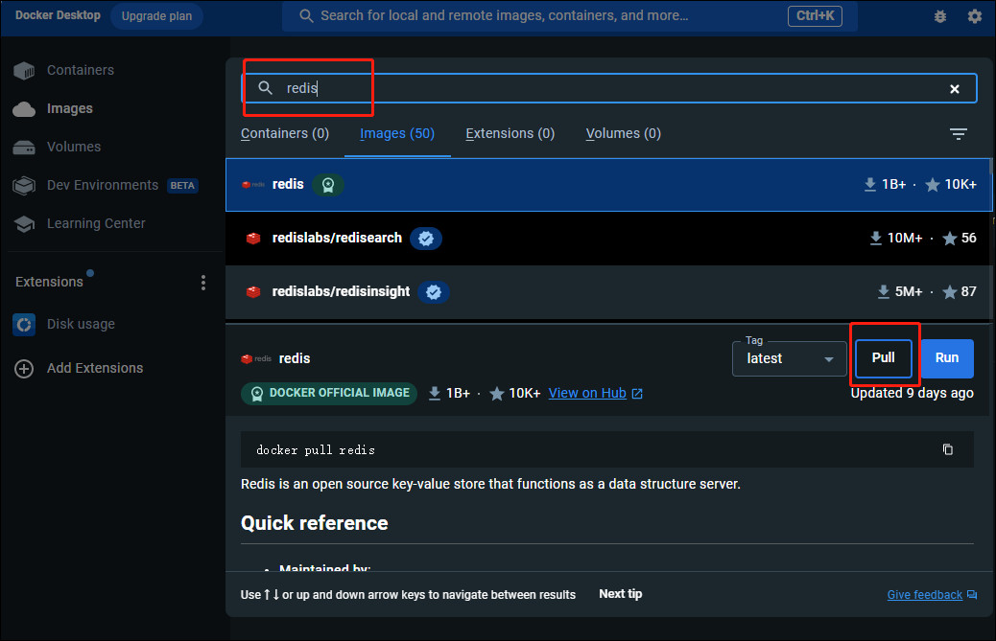Expand the Tag latest dropdown
This screenshot has width=996, height=641.
coord(789,359)
